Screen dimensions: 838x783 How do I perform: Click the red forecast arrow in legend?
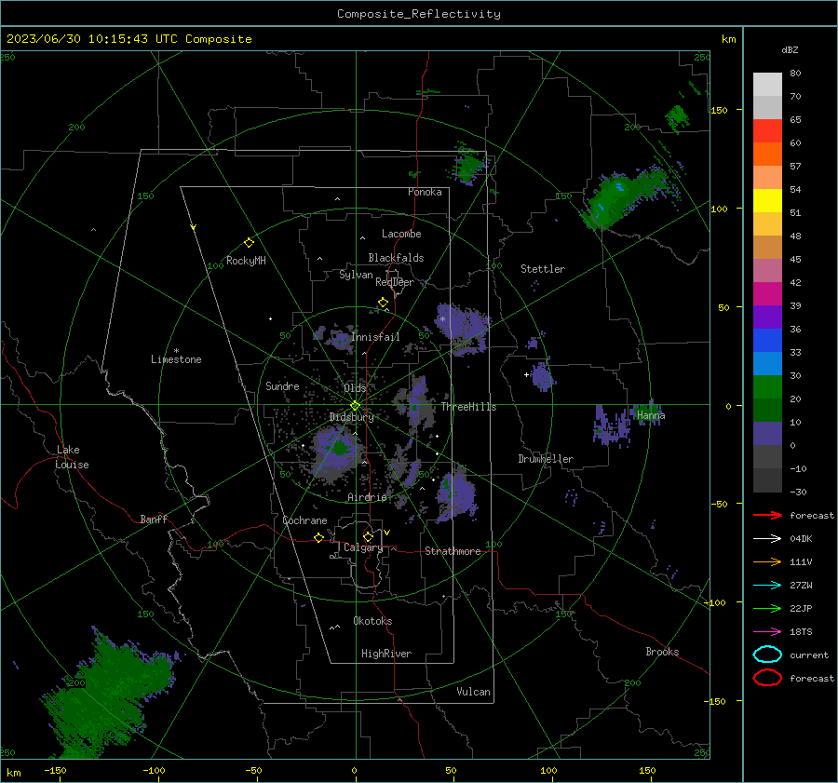767,515
